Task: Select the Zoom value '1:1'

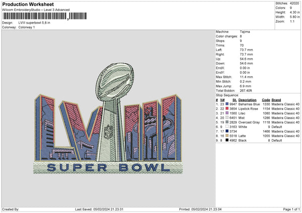Action: 292,21
